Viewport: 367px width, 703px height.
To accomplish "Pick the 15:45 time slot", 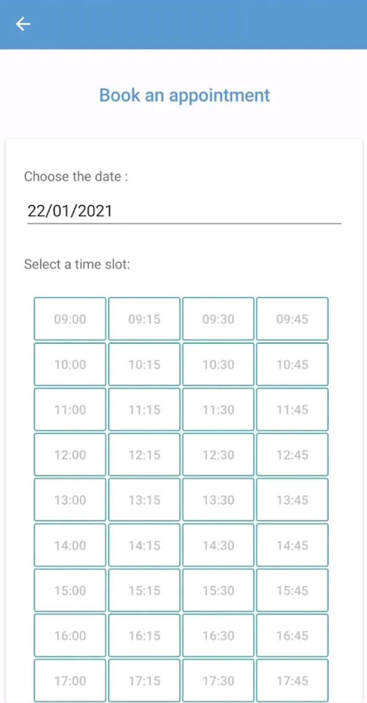I will pos(292,590).
